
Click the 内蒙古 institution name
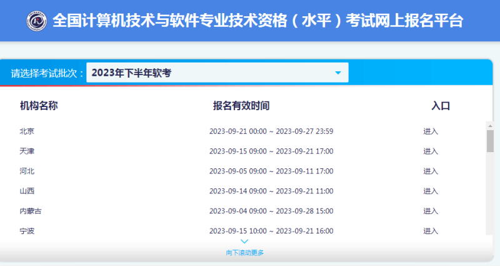(31, 211)
